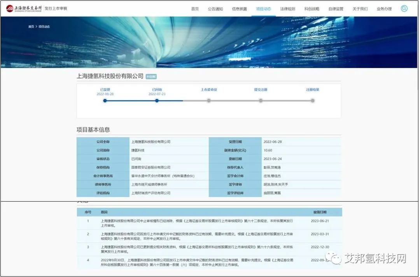Click the 披露日期 column header

click(320, 212)
